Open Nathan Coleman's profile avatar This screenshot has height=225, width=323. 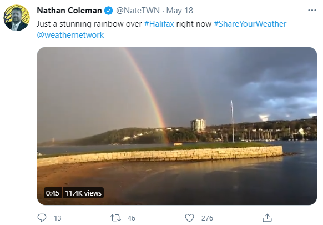[x=17, y=18]
